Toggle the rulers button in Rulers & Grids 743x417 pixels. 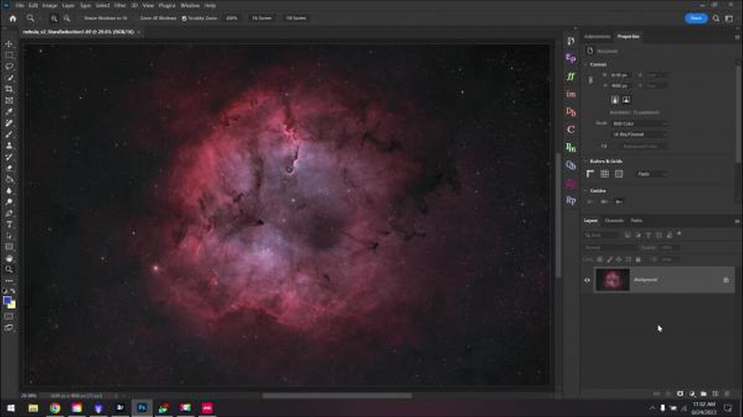tap(591, 174)
